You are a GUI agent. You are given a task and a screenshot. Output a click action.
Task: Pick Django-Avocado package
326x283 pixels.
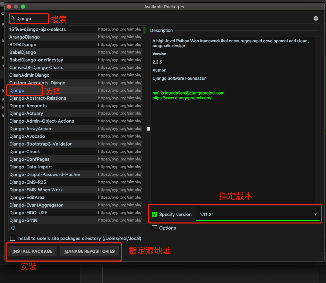(75, 136)
